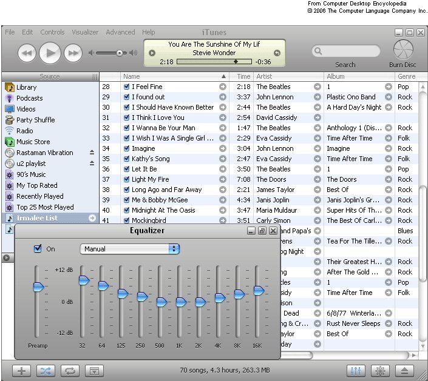The width and height of the screenshot is (428, 381).
Task: Select Party Shuffle
Action: point(35,120)
